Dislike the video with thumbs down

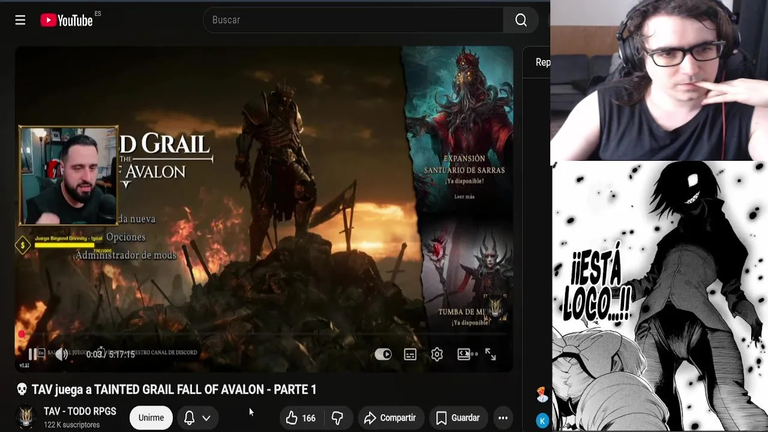click(337, 418)
